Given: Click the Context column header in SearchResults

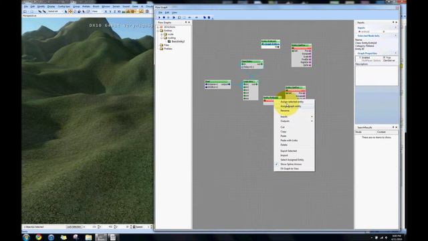Looking at the screenshot, I should pyautogui.click(x=387, y=132).
